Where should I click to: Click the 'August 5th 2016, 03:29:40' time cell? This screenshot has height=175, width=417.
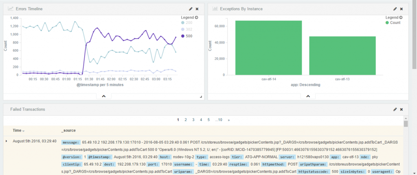point(35,141)
